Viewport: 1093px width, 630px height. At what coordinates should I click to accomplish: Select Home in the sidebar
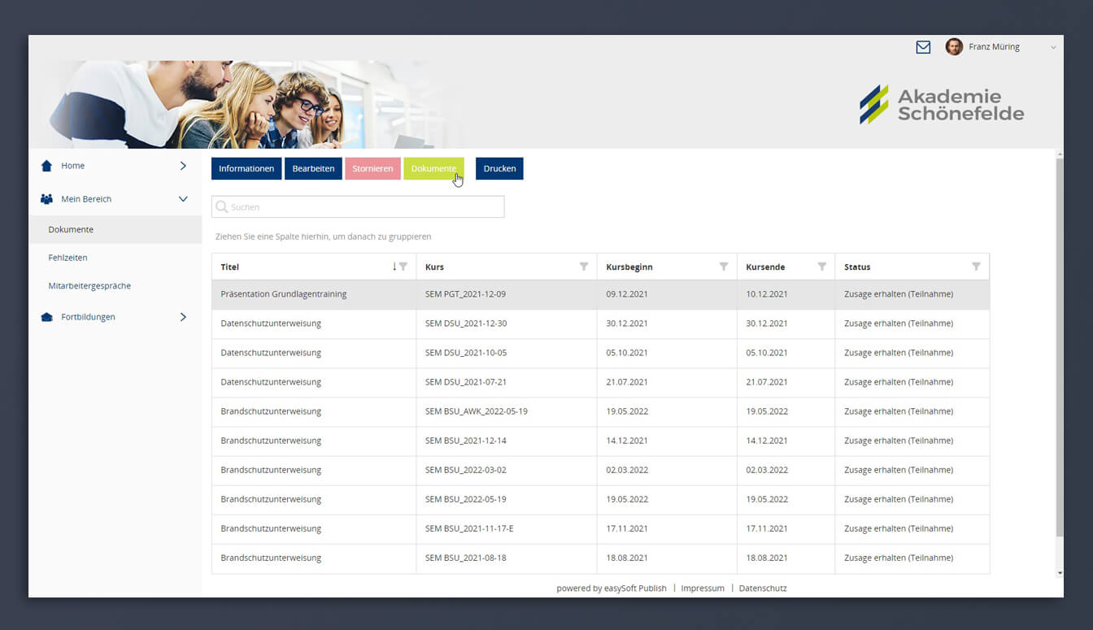point(72,166)
